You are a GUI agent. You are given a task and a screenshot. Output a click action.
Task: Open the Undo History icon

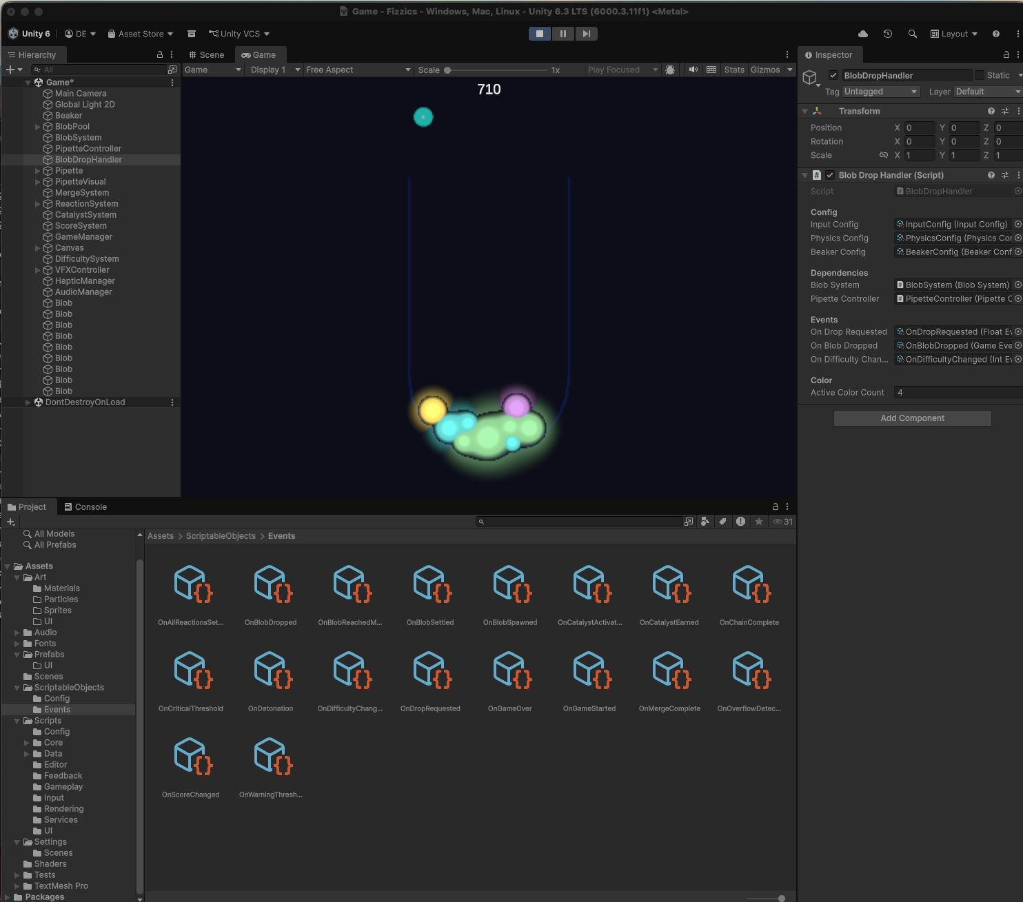pos(888,34)
